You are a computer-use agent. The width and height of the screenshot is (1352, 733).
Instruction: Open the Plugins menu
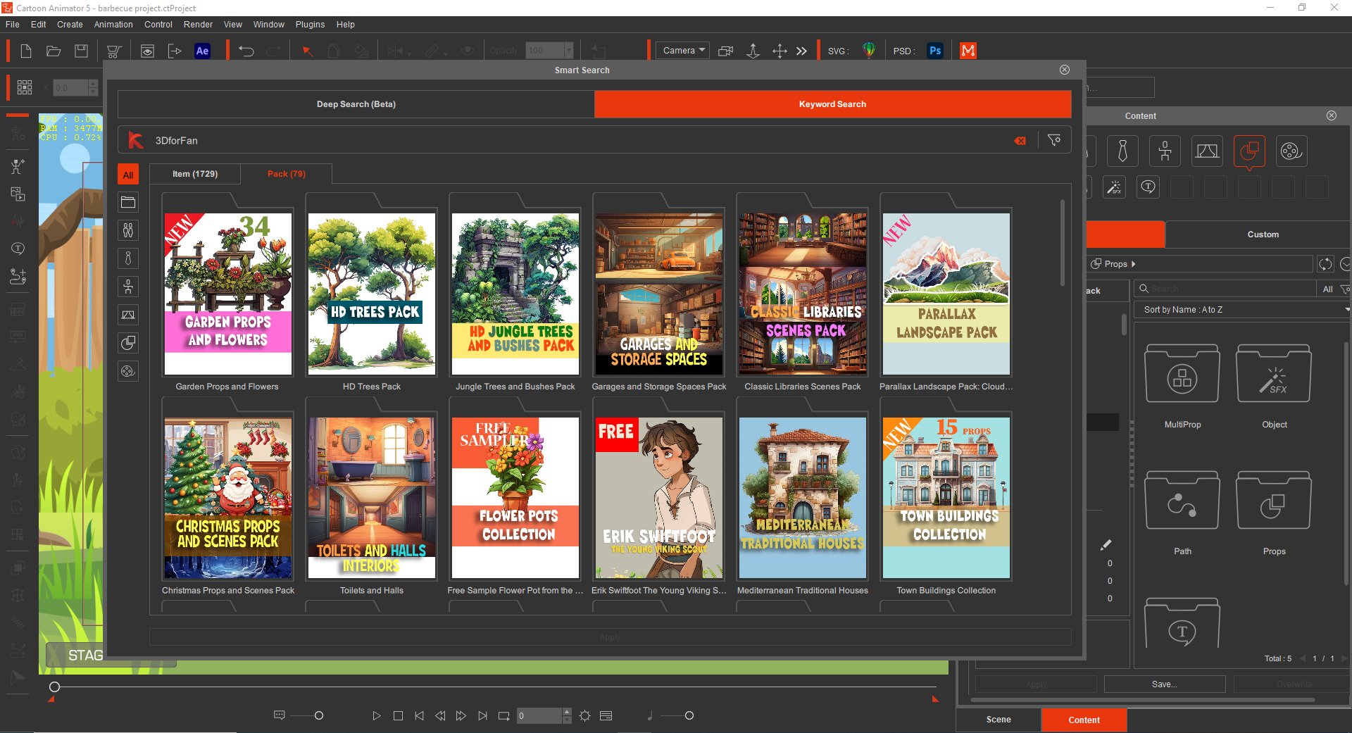coord(310,25)
